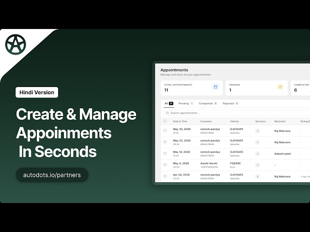The width and height of the screenshot is (310, 232).
Task: Open the Pending tab
Action: [x=186, y=103]
